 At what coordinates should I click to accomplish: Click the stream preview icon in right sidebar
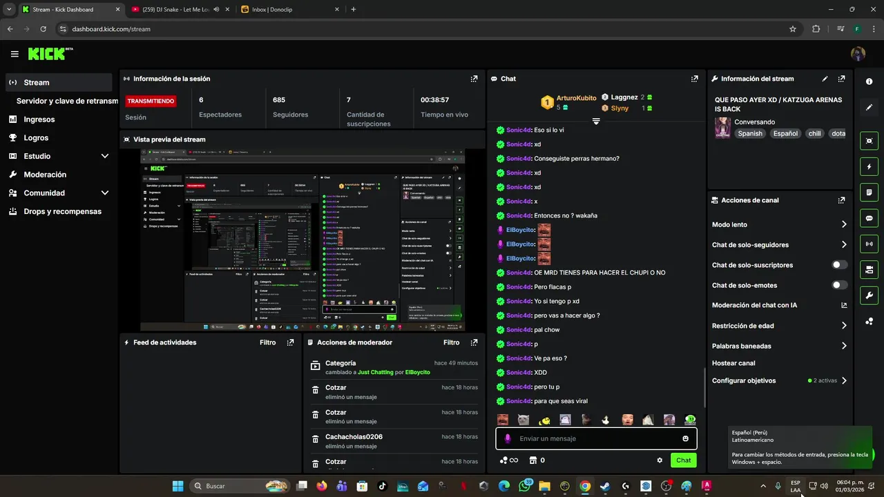point(869,141)
